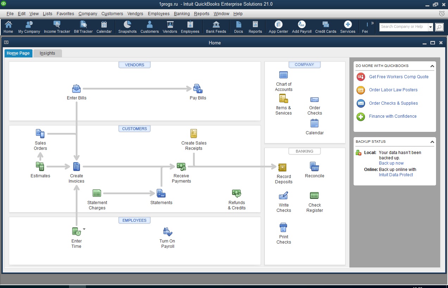Open Customers center from icon bar
This screenshot has height=288, width=448.
pos(150,27)
